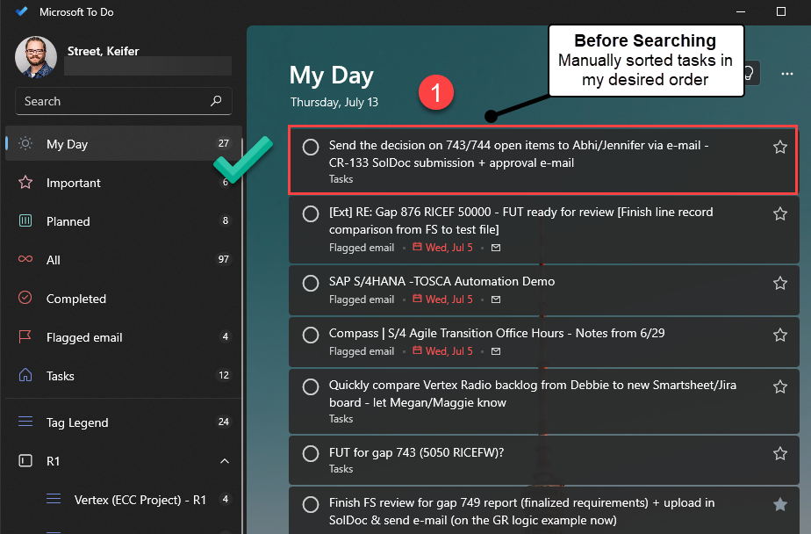
Task: Open Compass S/4 Agile Transition Office Hours task
Action: [544, 342]
